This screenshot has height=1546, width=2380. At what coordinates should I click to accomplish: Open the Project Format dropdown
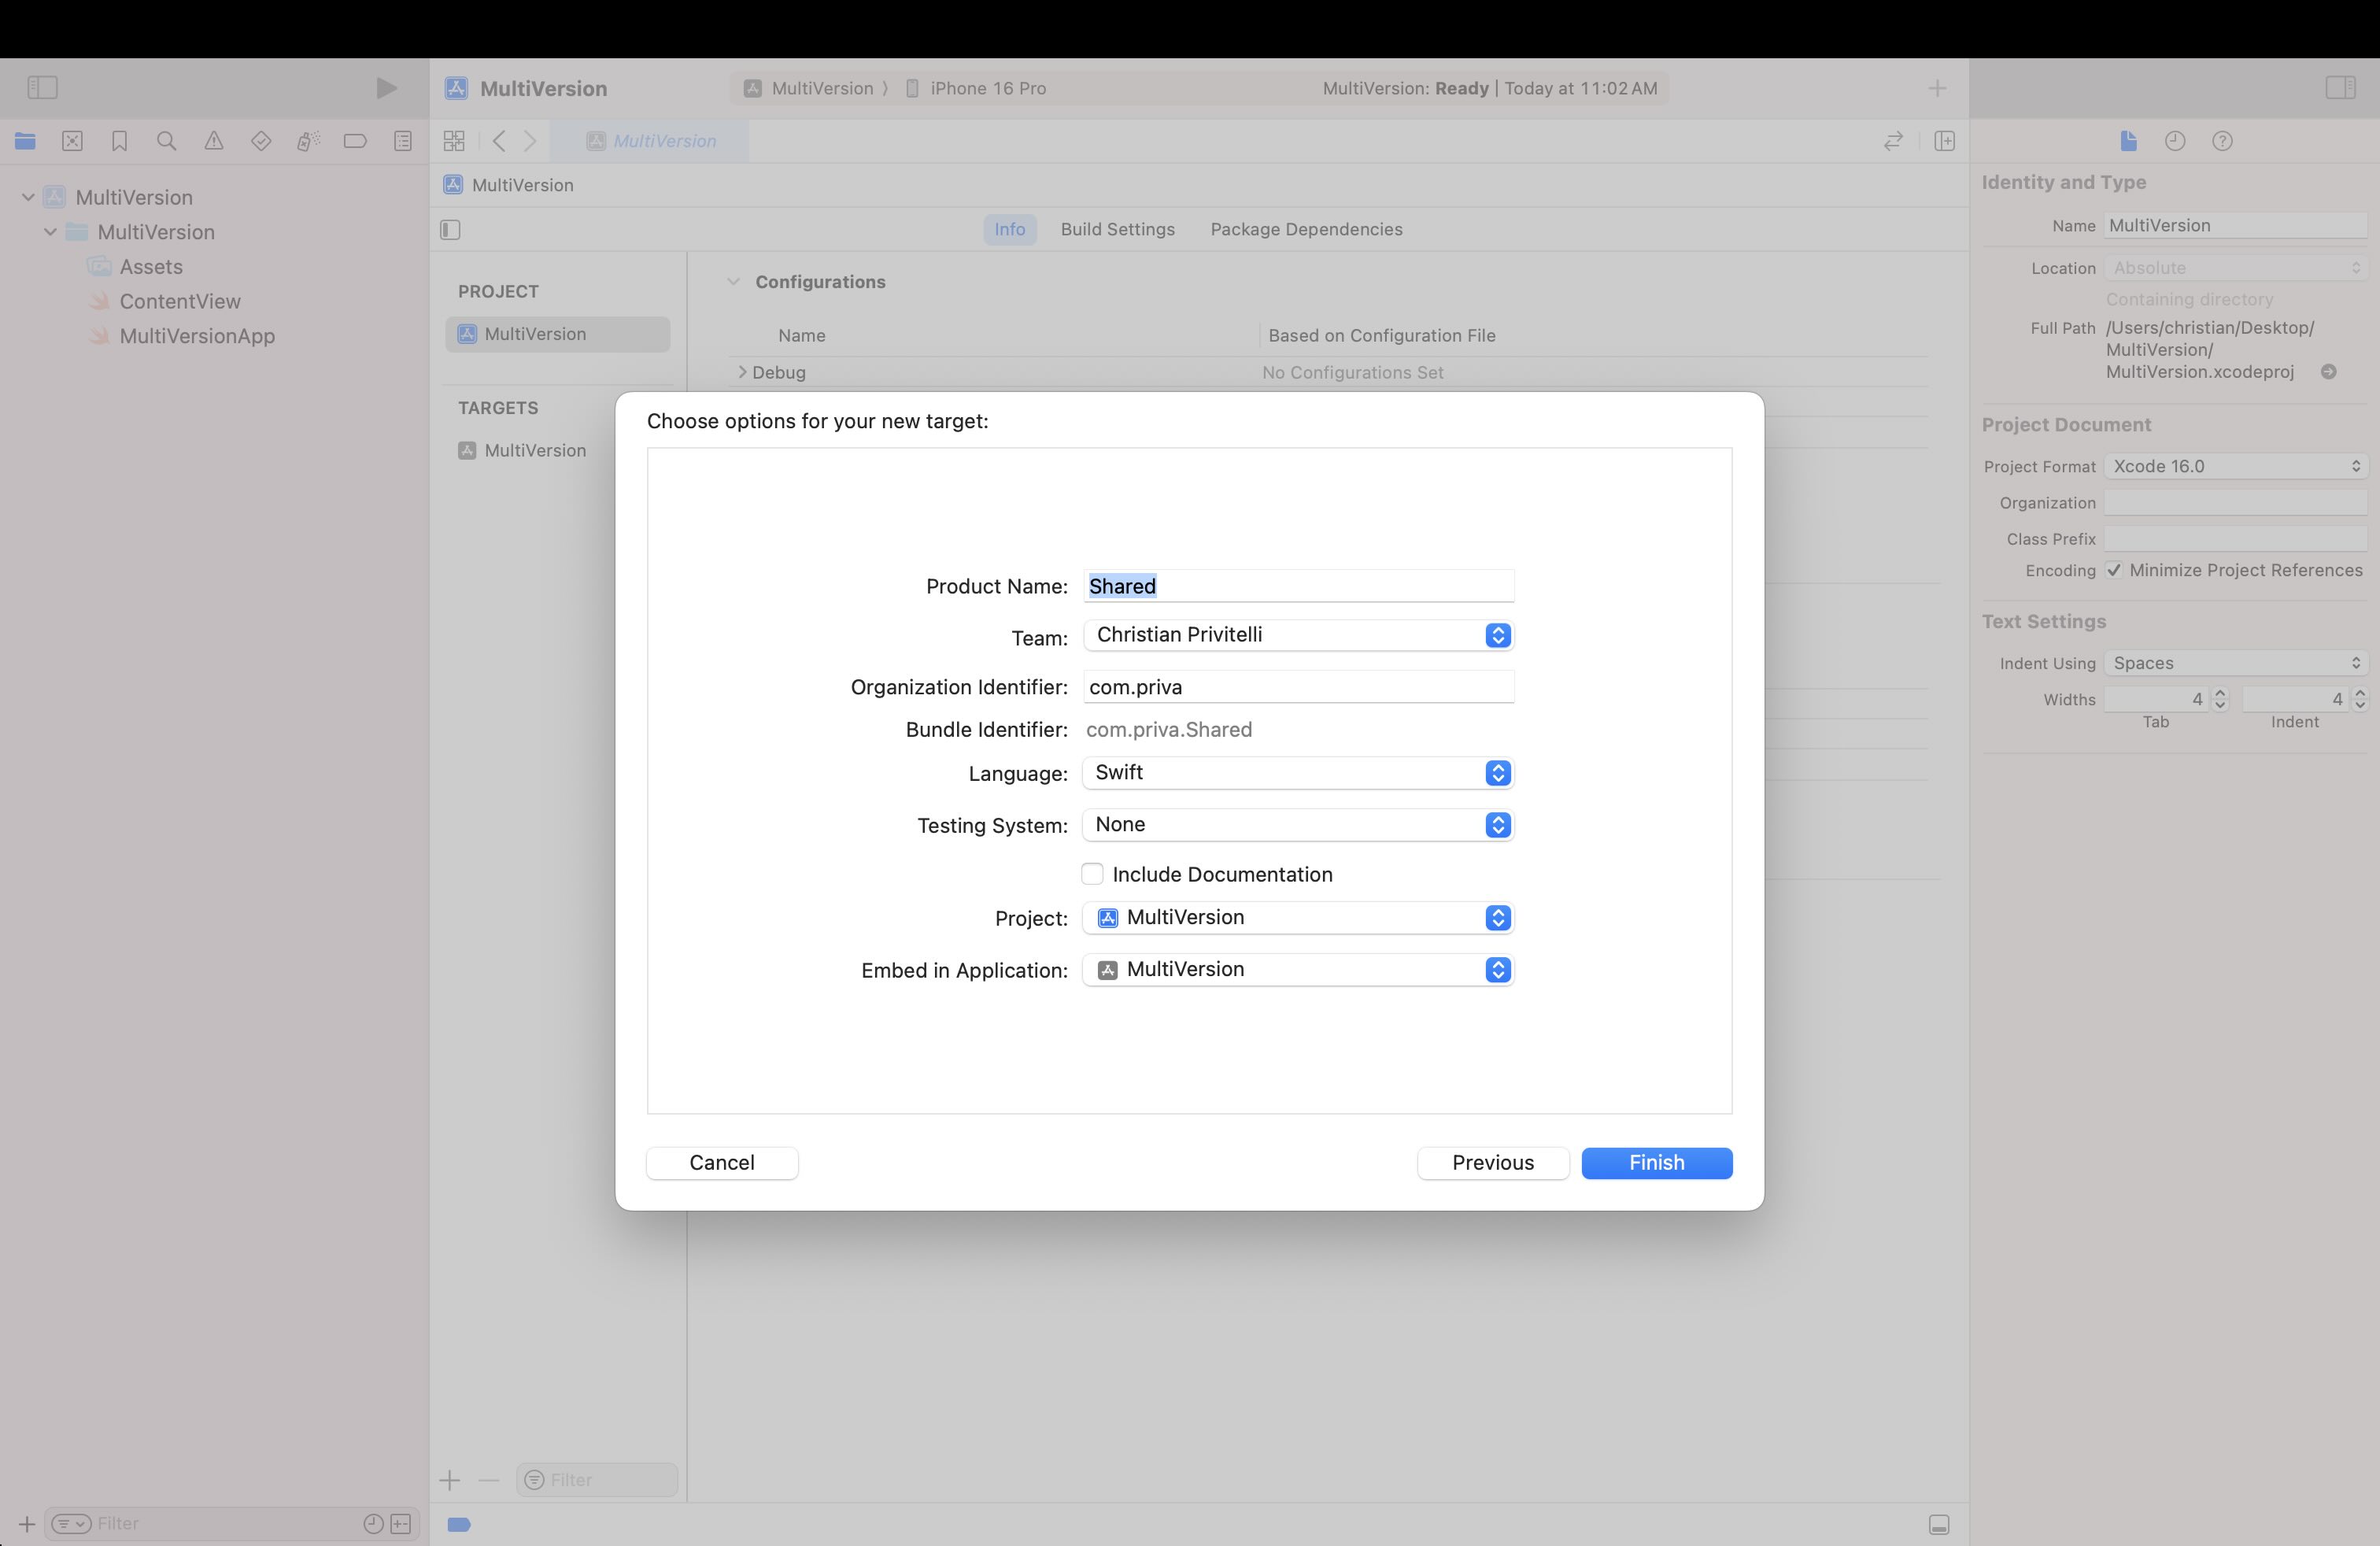[2235, 466]
